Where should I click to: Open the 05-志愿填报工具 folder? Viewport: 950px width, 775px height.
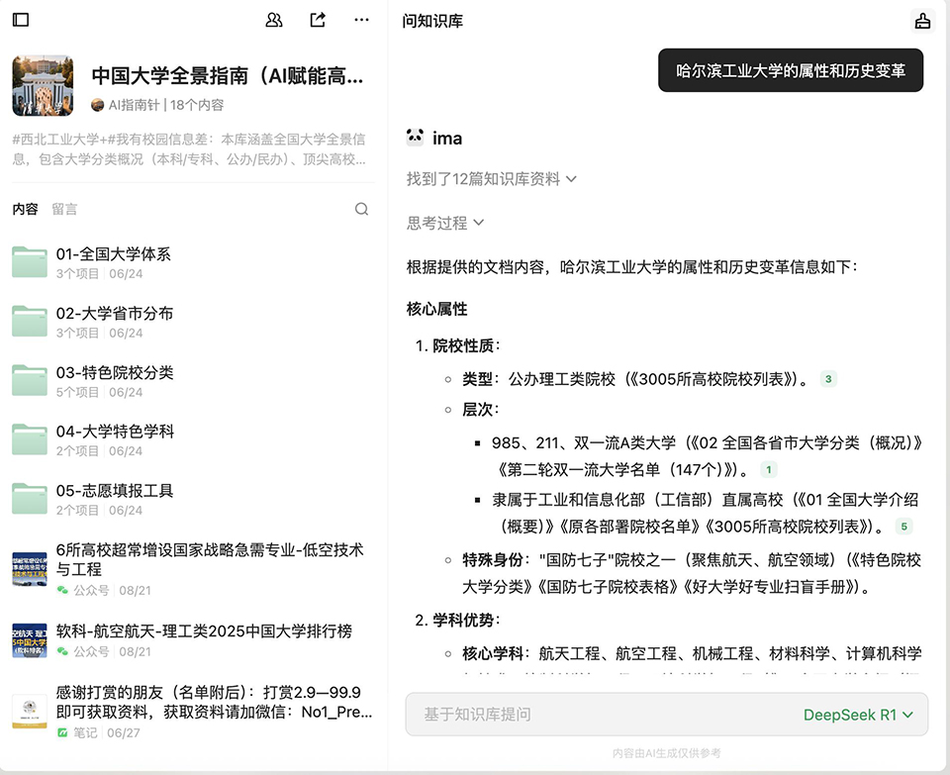(x=114, y=491)
